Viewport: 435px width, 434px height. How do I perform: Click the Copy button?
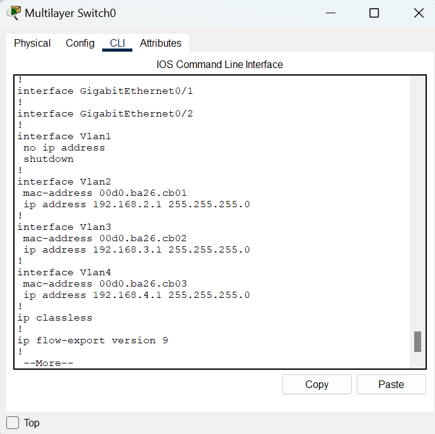(317, 384)
